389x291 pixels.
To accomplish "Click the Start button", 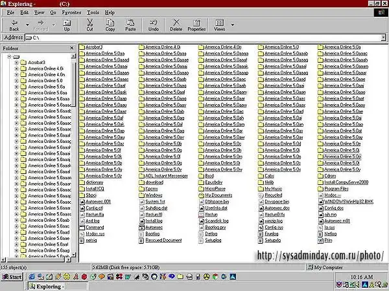I will point(12,277).
